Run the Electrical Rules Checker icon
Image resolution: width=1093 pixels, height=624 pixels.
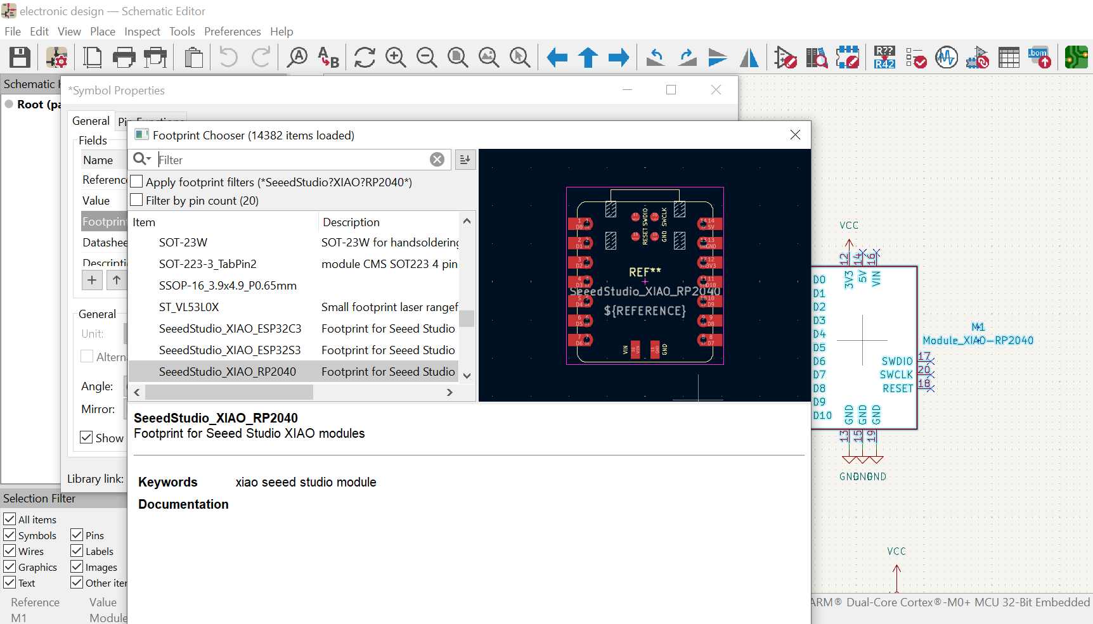(915, 58)
